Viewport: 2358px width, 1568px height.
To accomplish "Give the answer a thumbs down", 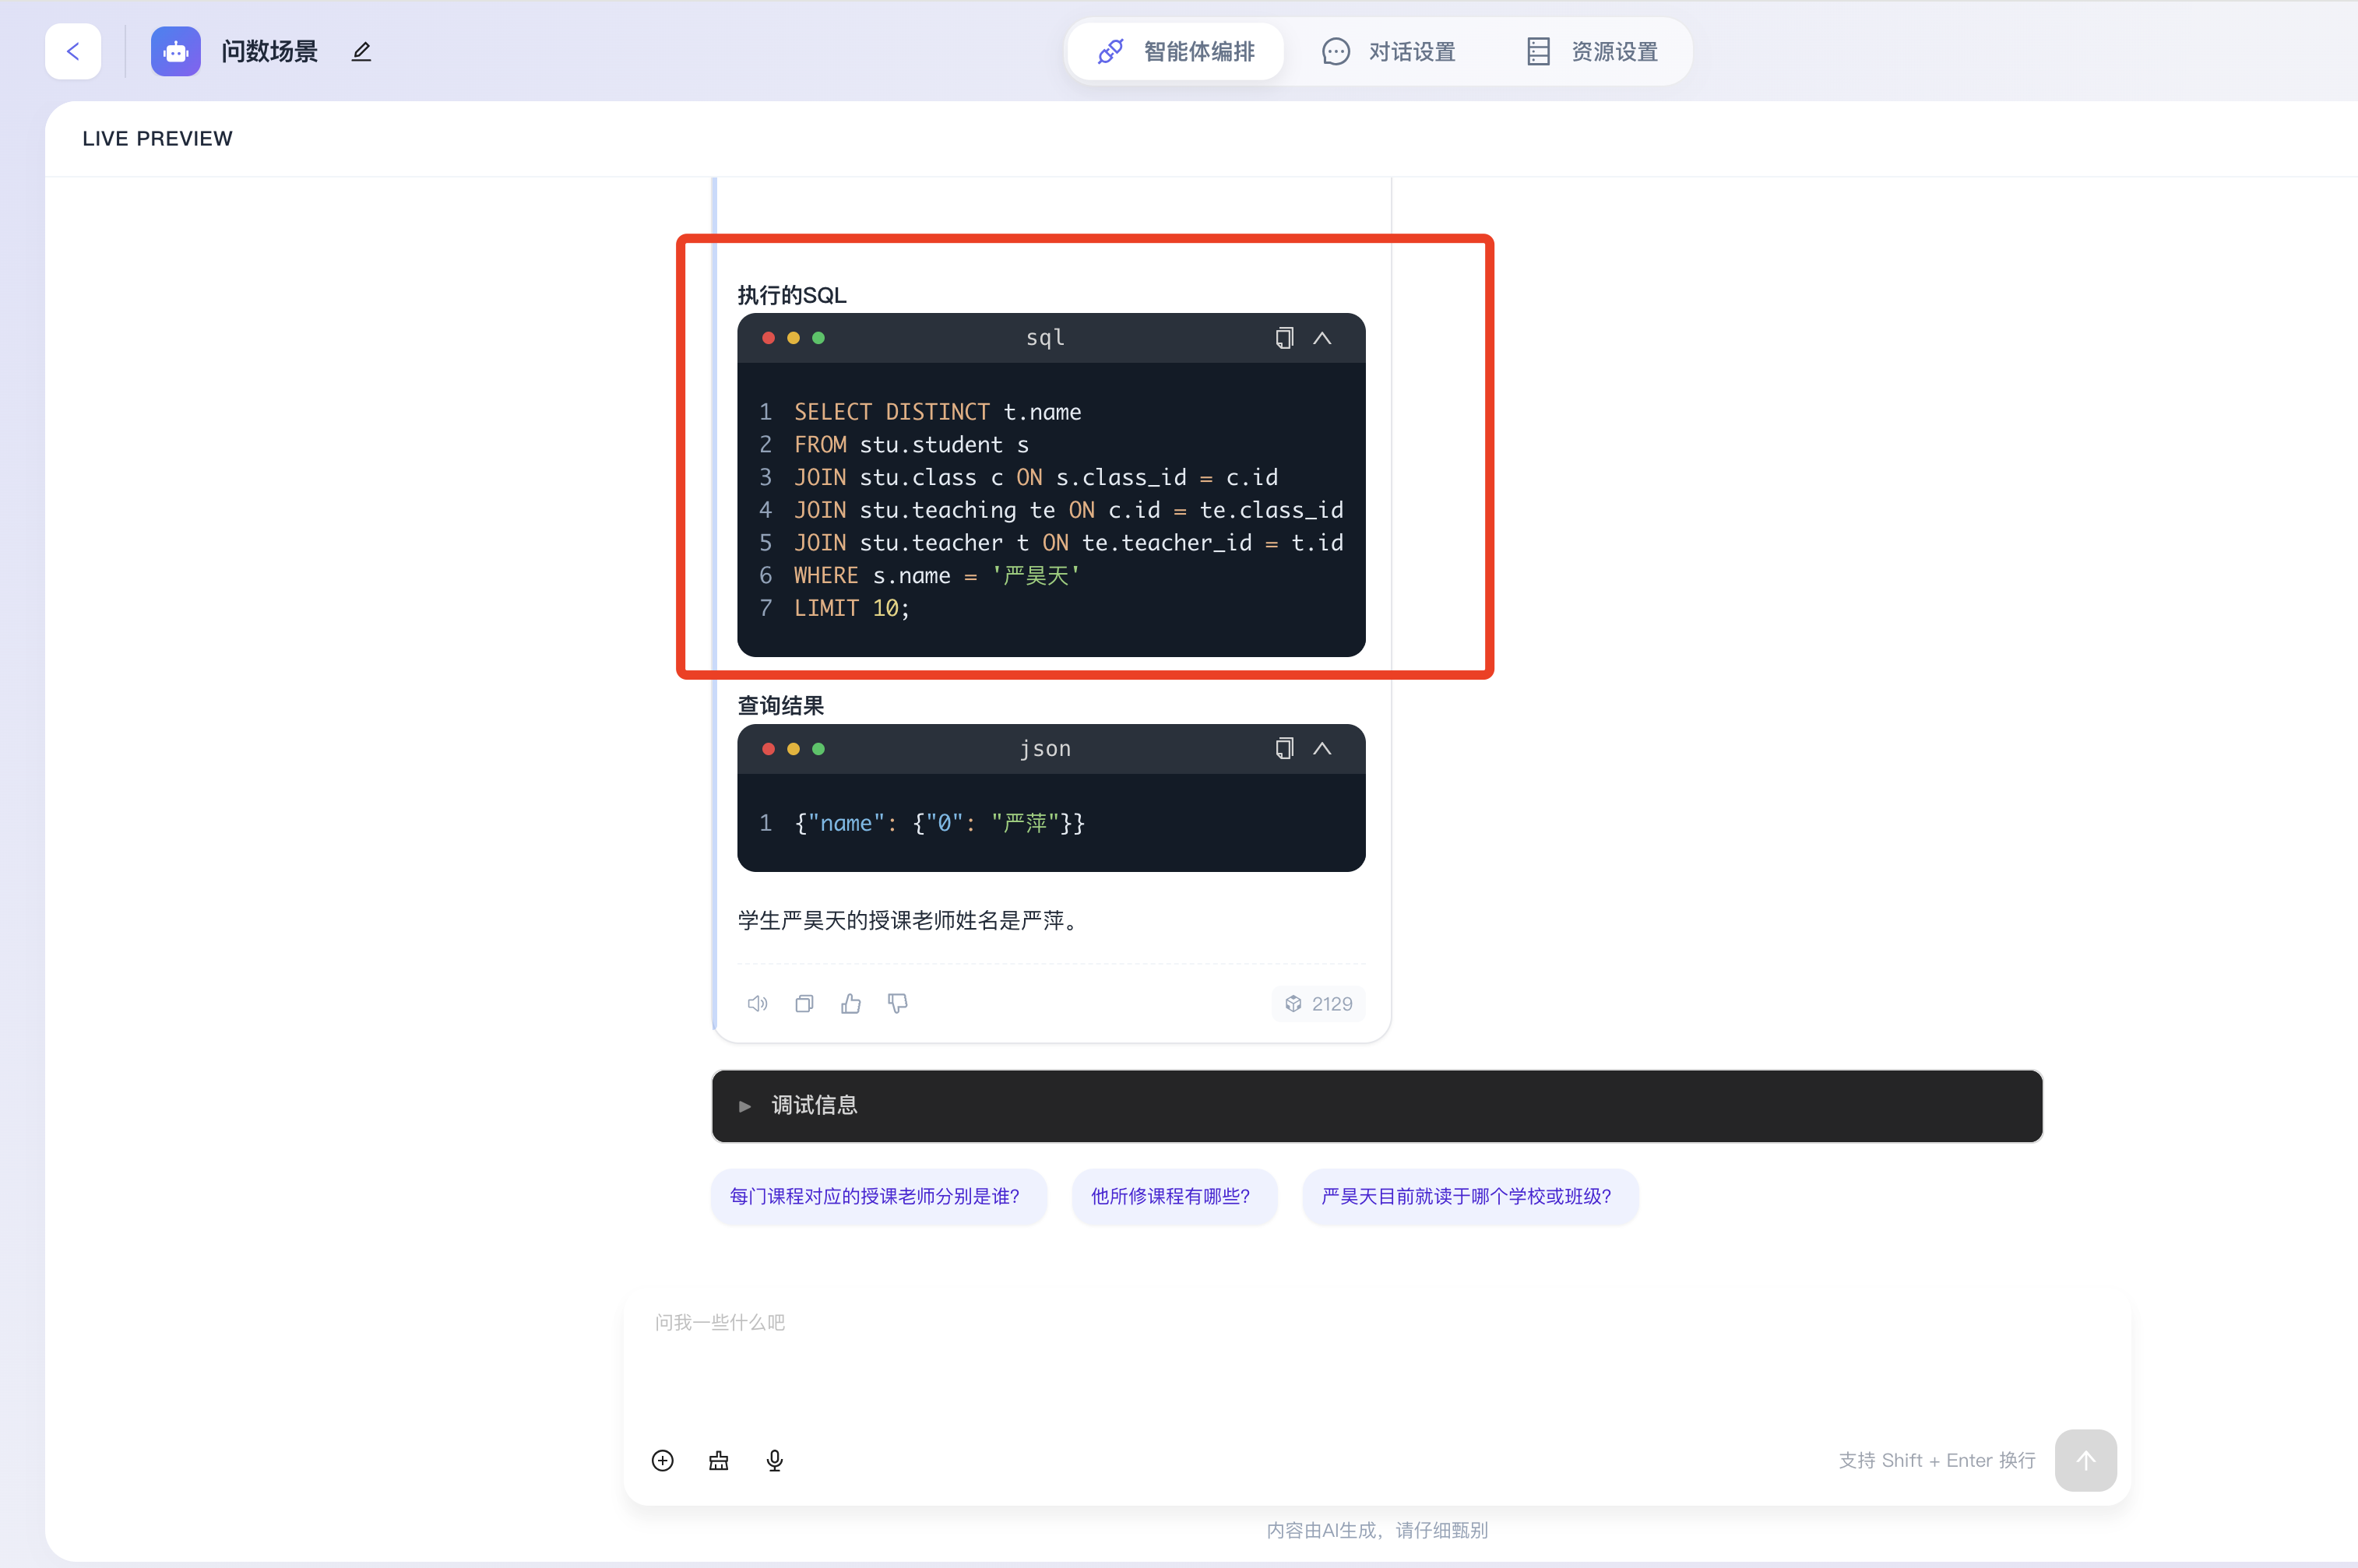I will coord(898,1003).
